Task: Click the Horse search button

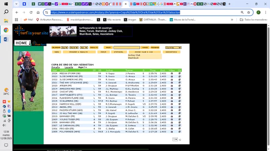Action: (145, 47)
